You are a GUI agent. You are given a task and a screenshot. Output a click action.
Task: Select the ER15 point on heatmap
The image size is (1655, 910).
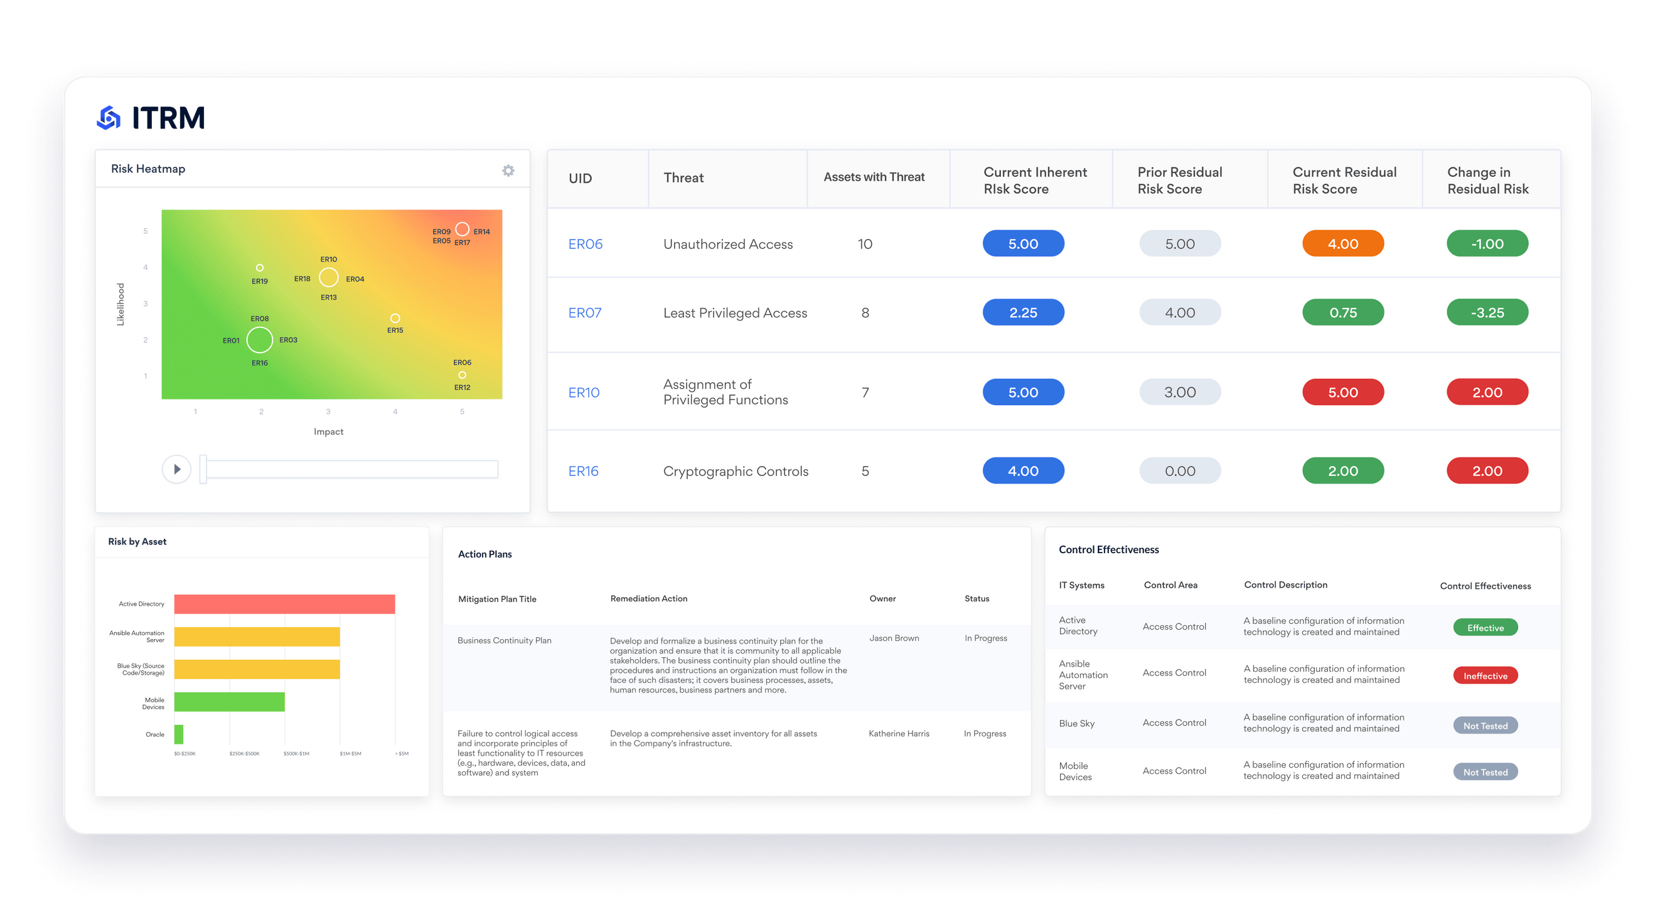point(395,319)
